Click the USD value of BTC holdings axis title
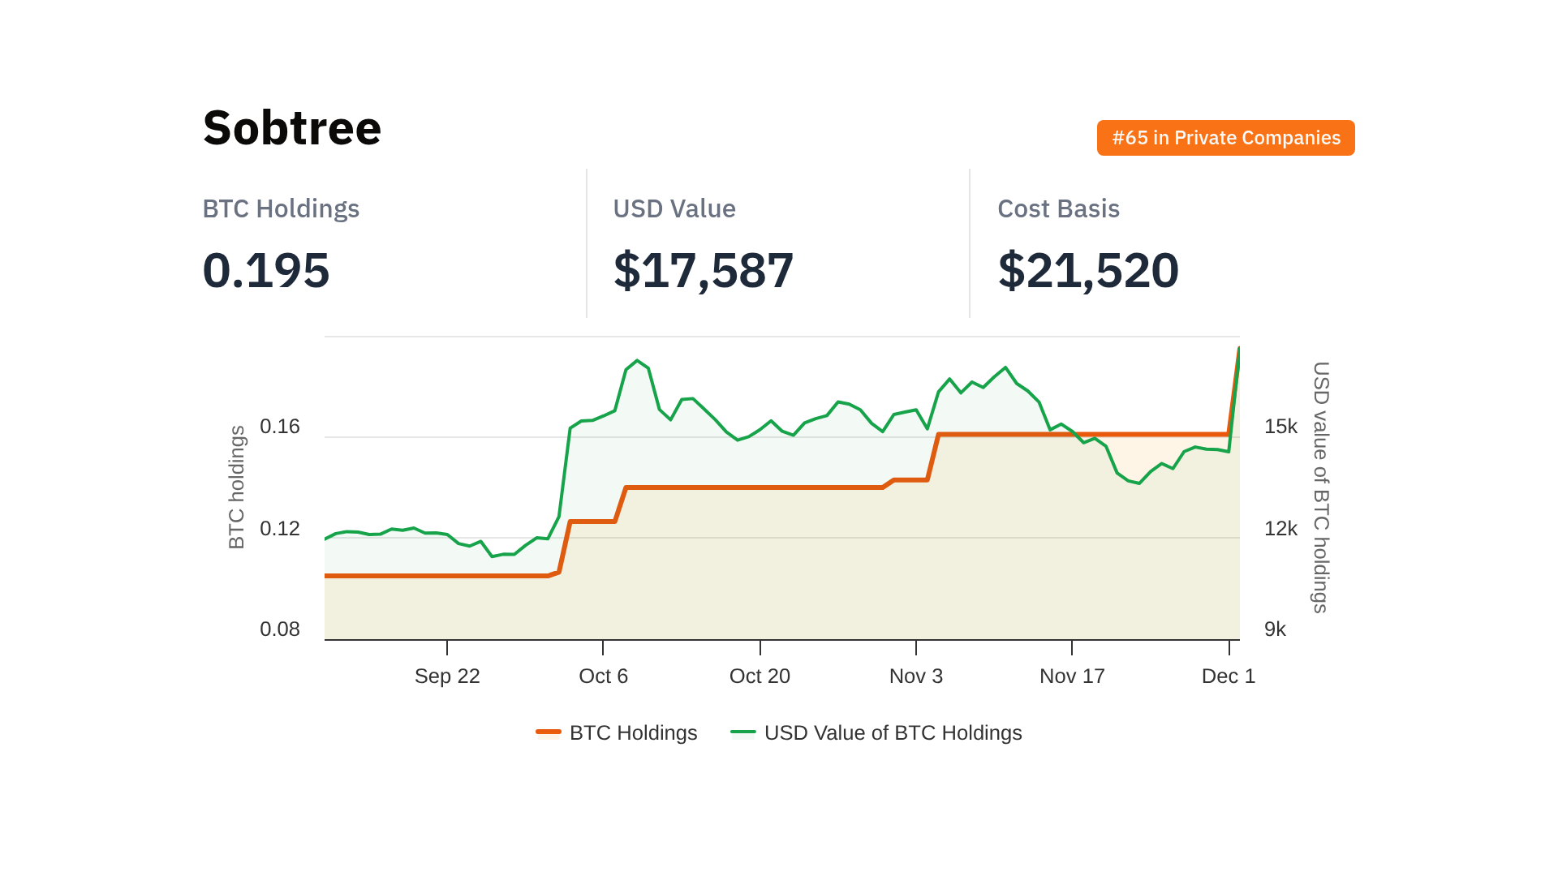The image size is (1558, 876). pos(1321,487)
